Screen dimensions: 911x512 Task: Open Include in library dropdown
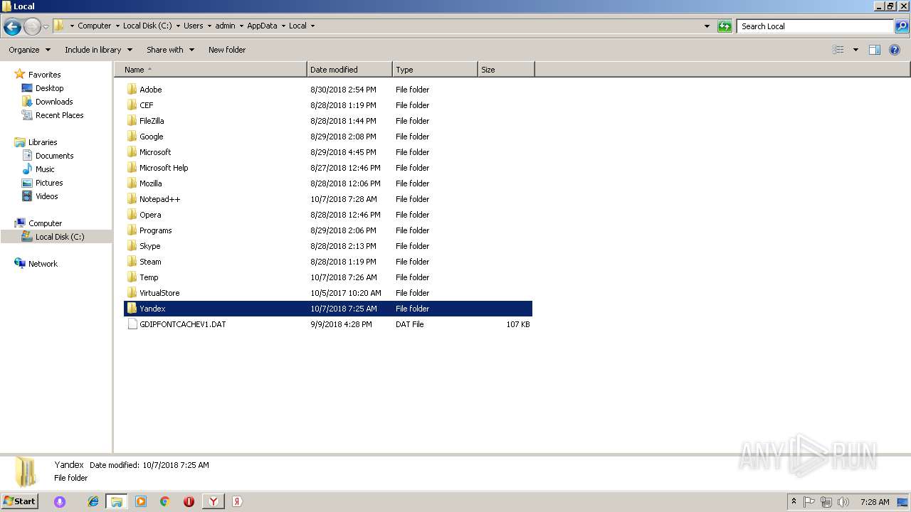point(98,50)
